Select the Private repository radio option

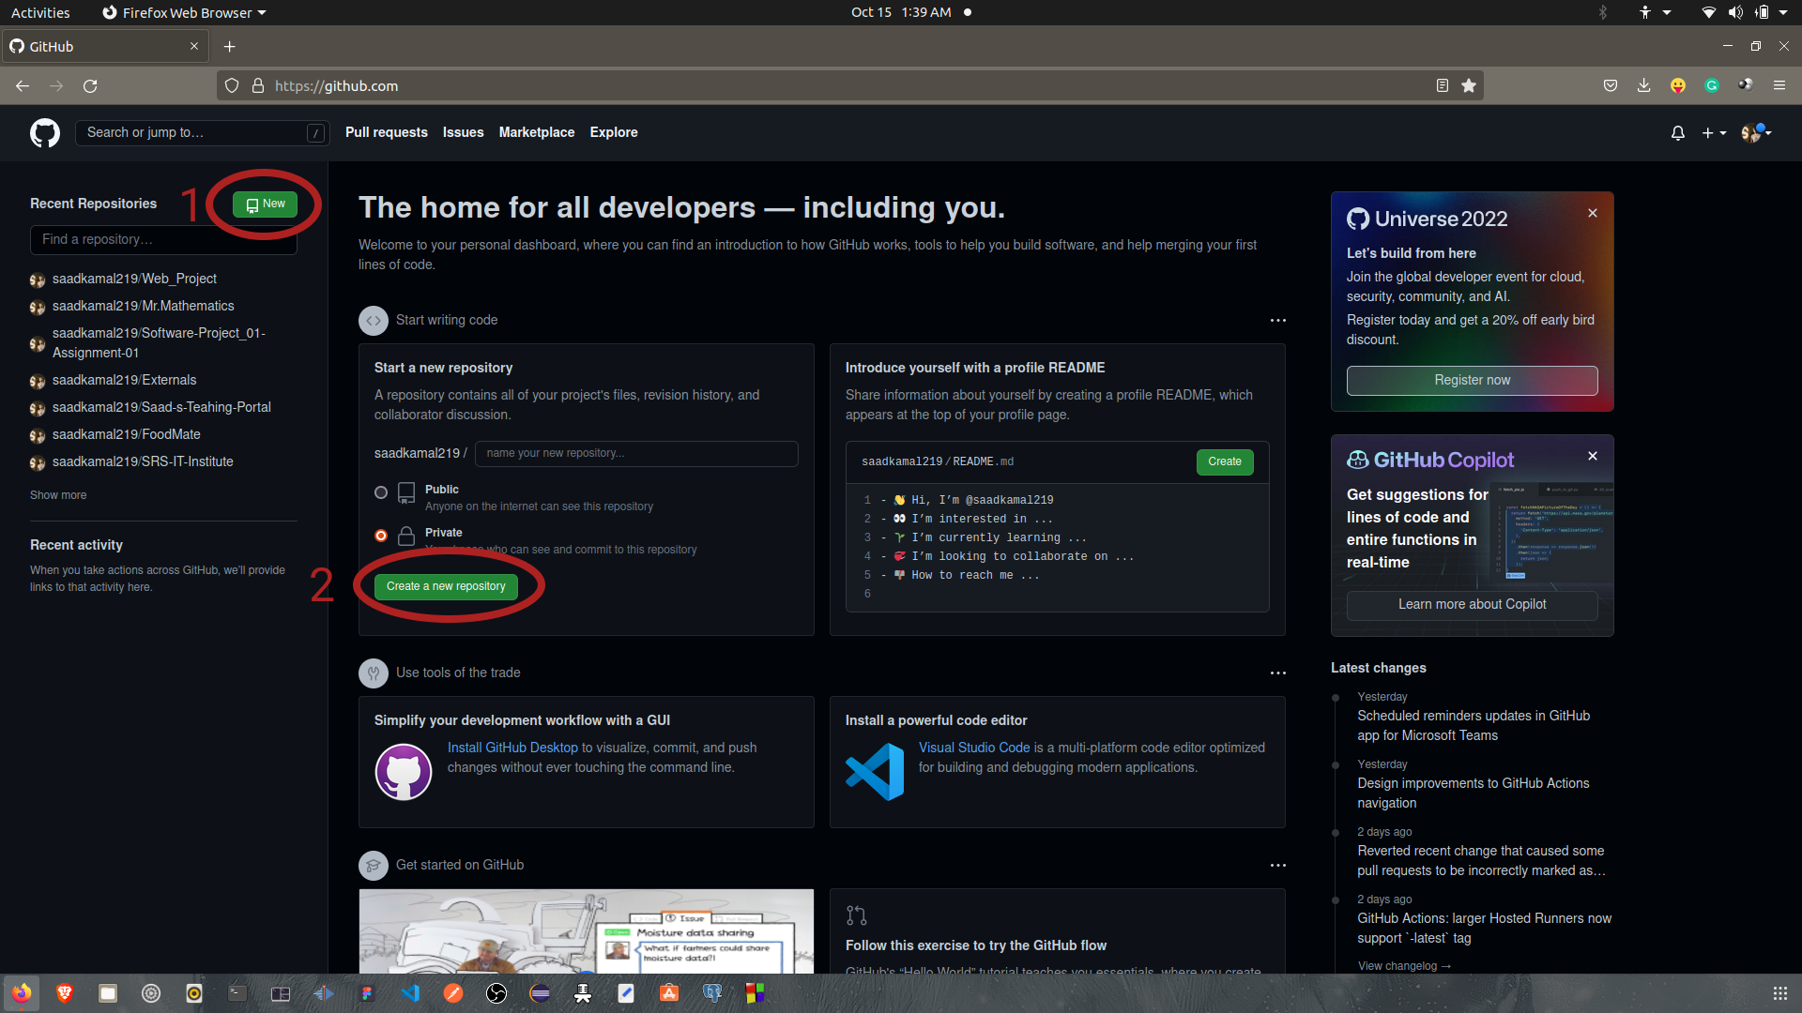coord(381,536)
